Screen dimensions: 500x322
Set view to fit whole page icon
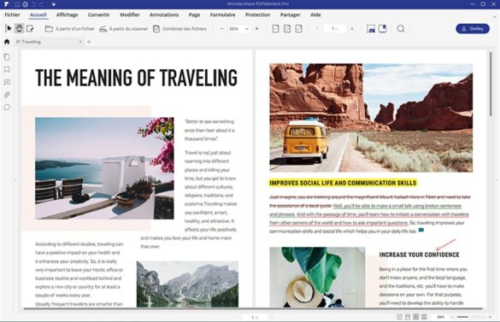point(287,29)
